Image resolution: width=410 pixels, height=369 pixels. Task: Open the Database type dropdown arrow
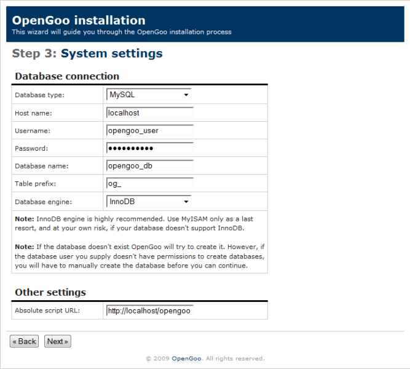(x=186, y=95)
